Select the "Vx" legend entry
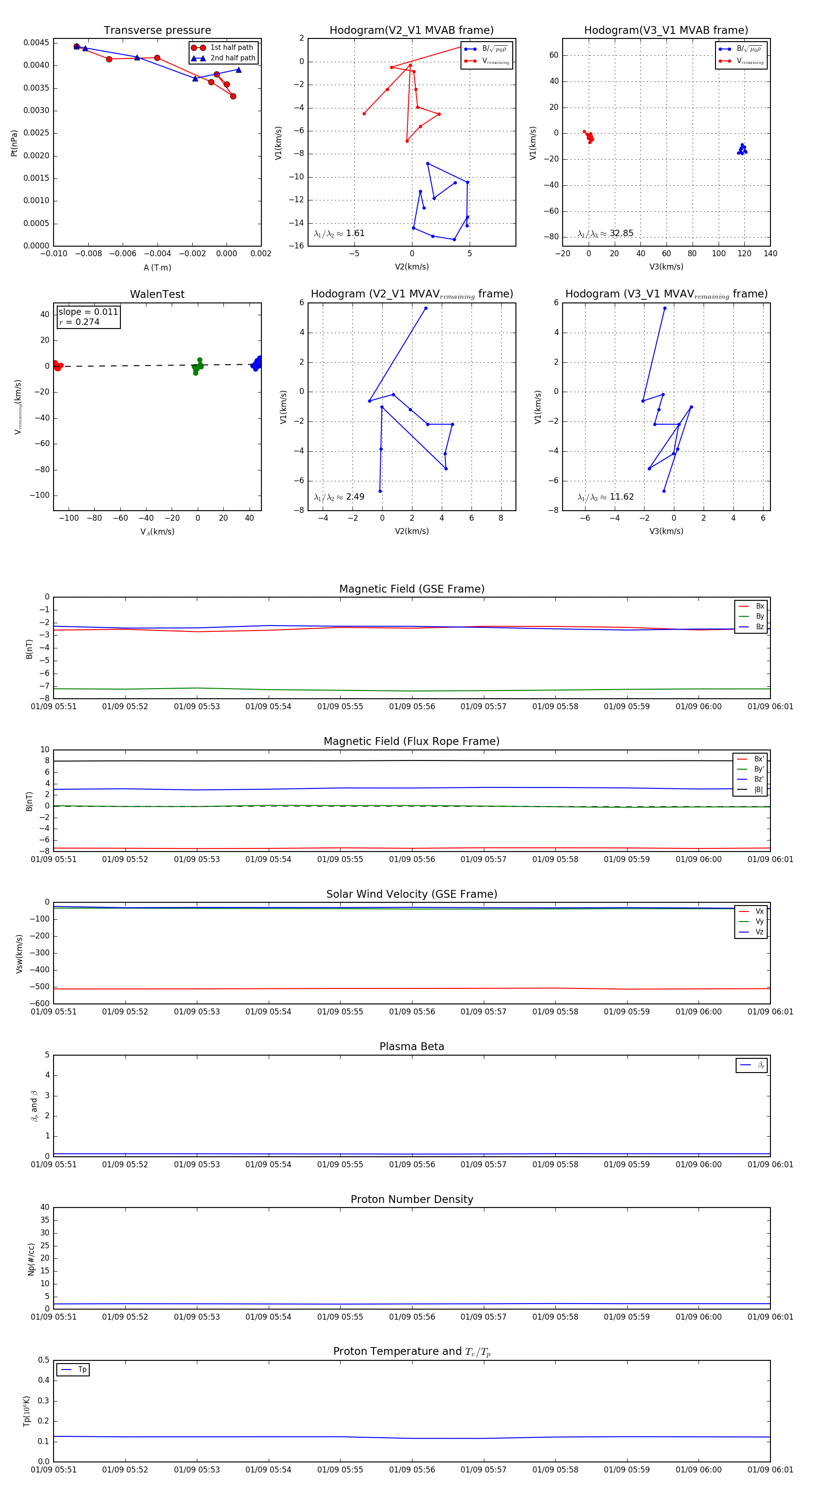The image size is (824, 1510). 751,911
